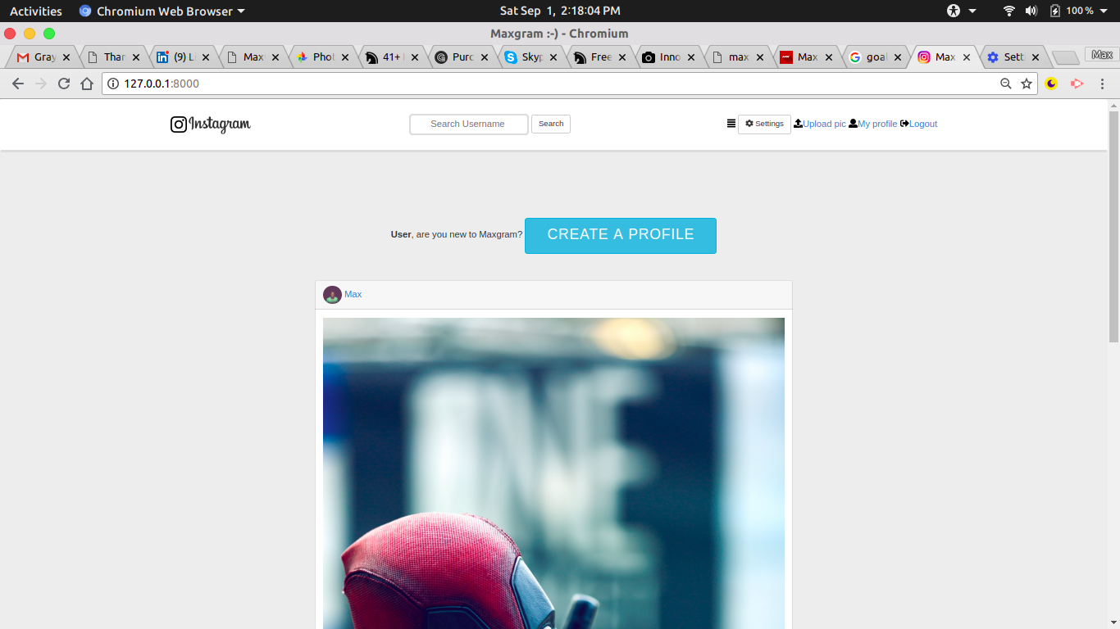Expand the Chromium Web Browser app menu
Screen dimensions: 1120x629
[162, 11]
